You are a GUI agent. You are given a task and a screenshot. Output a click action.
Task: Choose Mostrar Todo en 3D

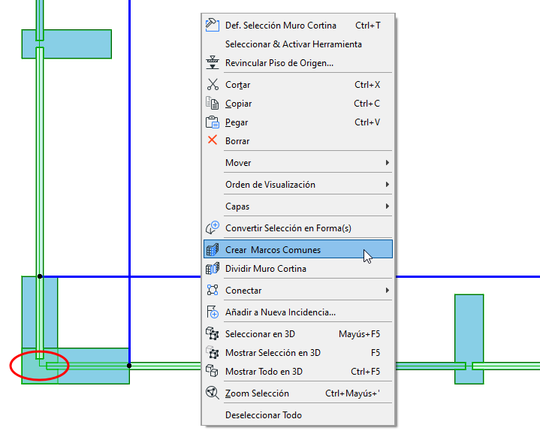(298, 372)
